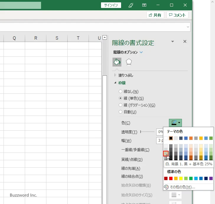Click the サインイン button

111,5
